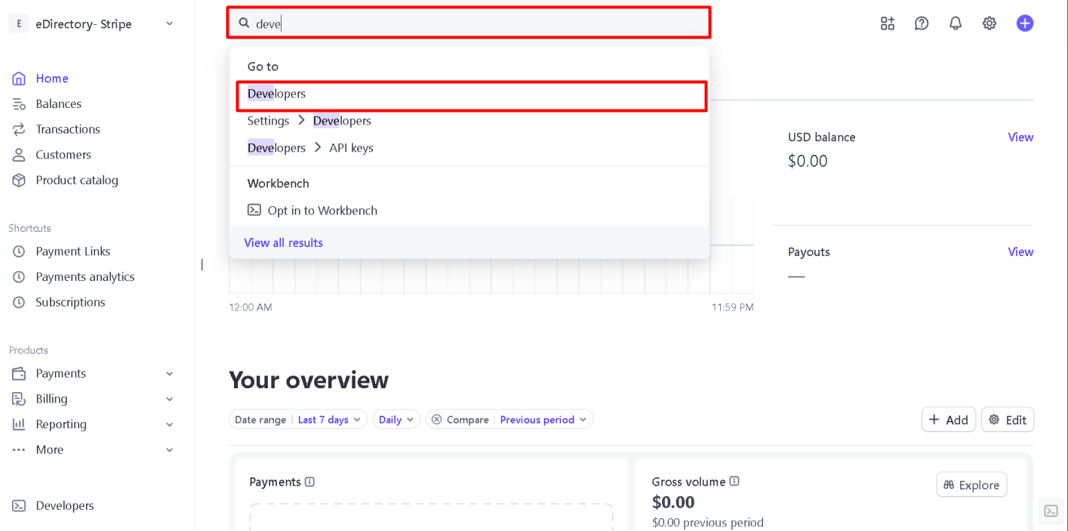Open Product catalog in the sidebar
Viewport: 1068px width, 531px height.
pos(77,181)
